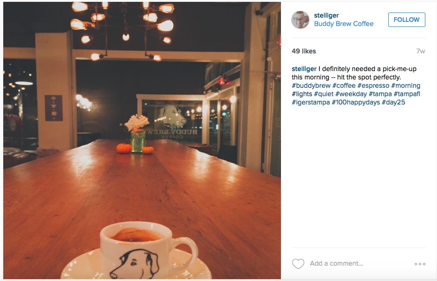Viewport: 437px width, 281px height.
Task: Click the coffee shop photo
Action: point(142,140)
